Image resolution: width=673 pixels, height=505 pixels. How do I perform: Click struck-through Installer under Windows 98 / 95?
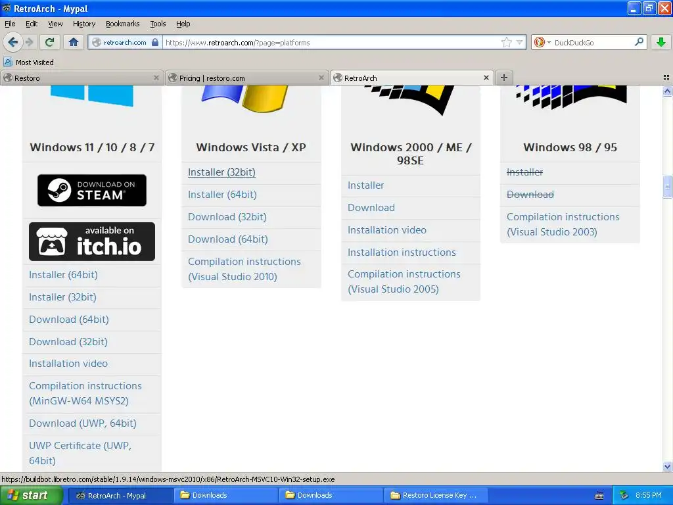point(524,172)
